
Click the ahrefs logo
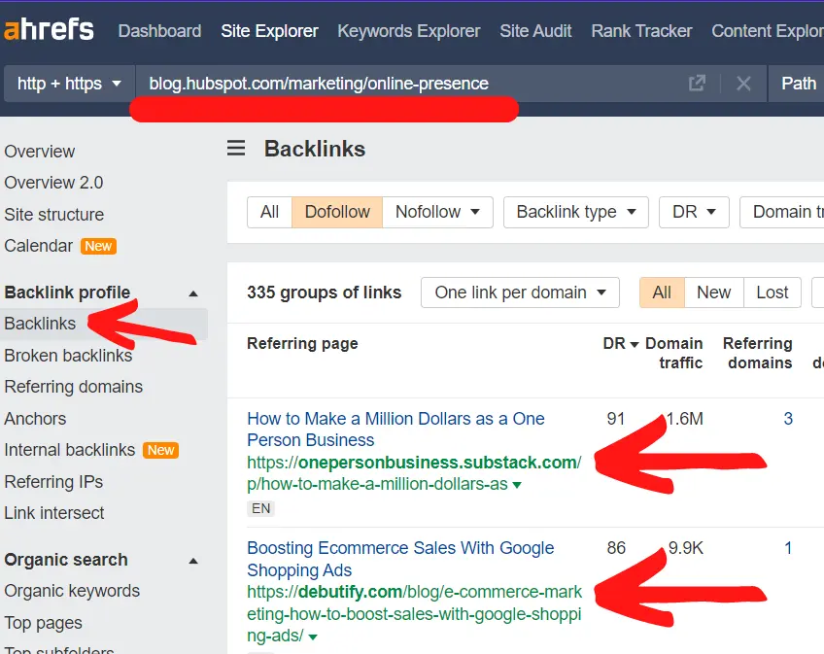49,29
